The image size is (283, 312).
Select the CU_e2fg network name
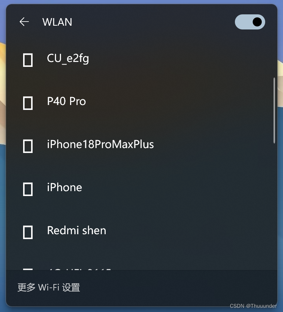68,59
